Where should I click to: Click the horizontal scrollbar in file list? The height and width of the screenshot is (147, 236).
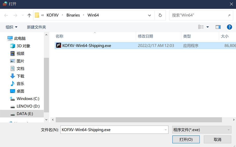(139, 120)
